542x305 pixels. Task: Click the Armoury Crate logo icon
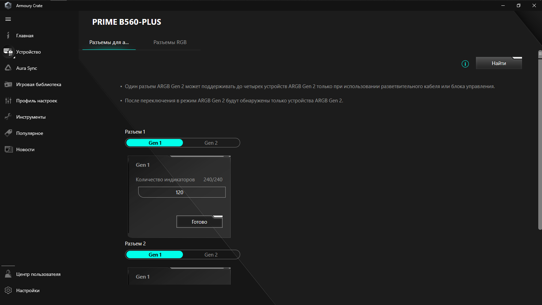pyautogui.click(x=8, y=5)
